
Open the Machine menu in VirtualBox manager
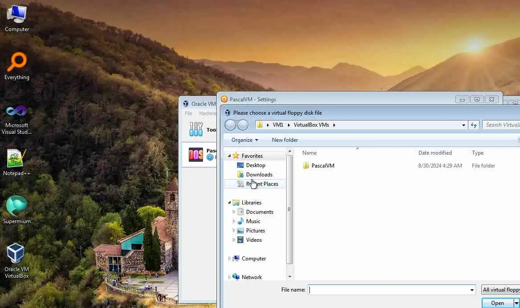tap(207, 113)
